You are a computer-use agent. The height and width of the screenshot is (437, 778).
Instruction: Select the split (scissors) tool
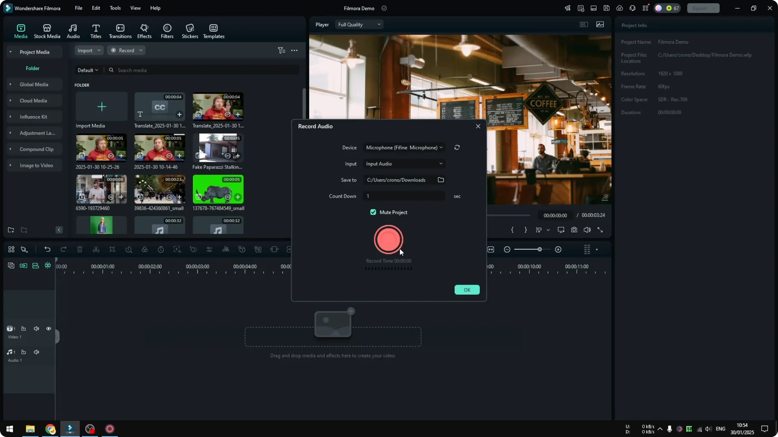pos(96,249)
